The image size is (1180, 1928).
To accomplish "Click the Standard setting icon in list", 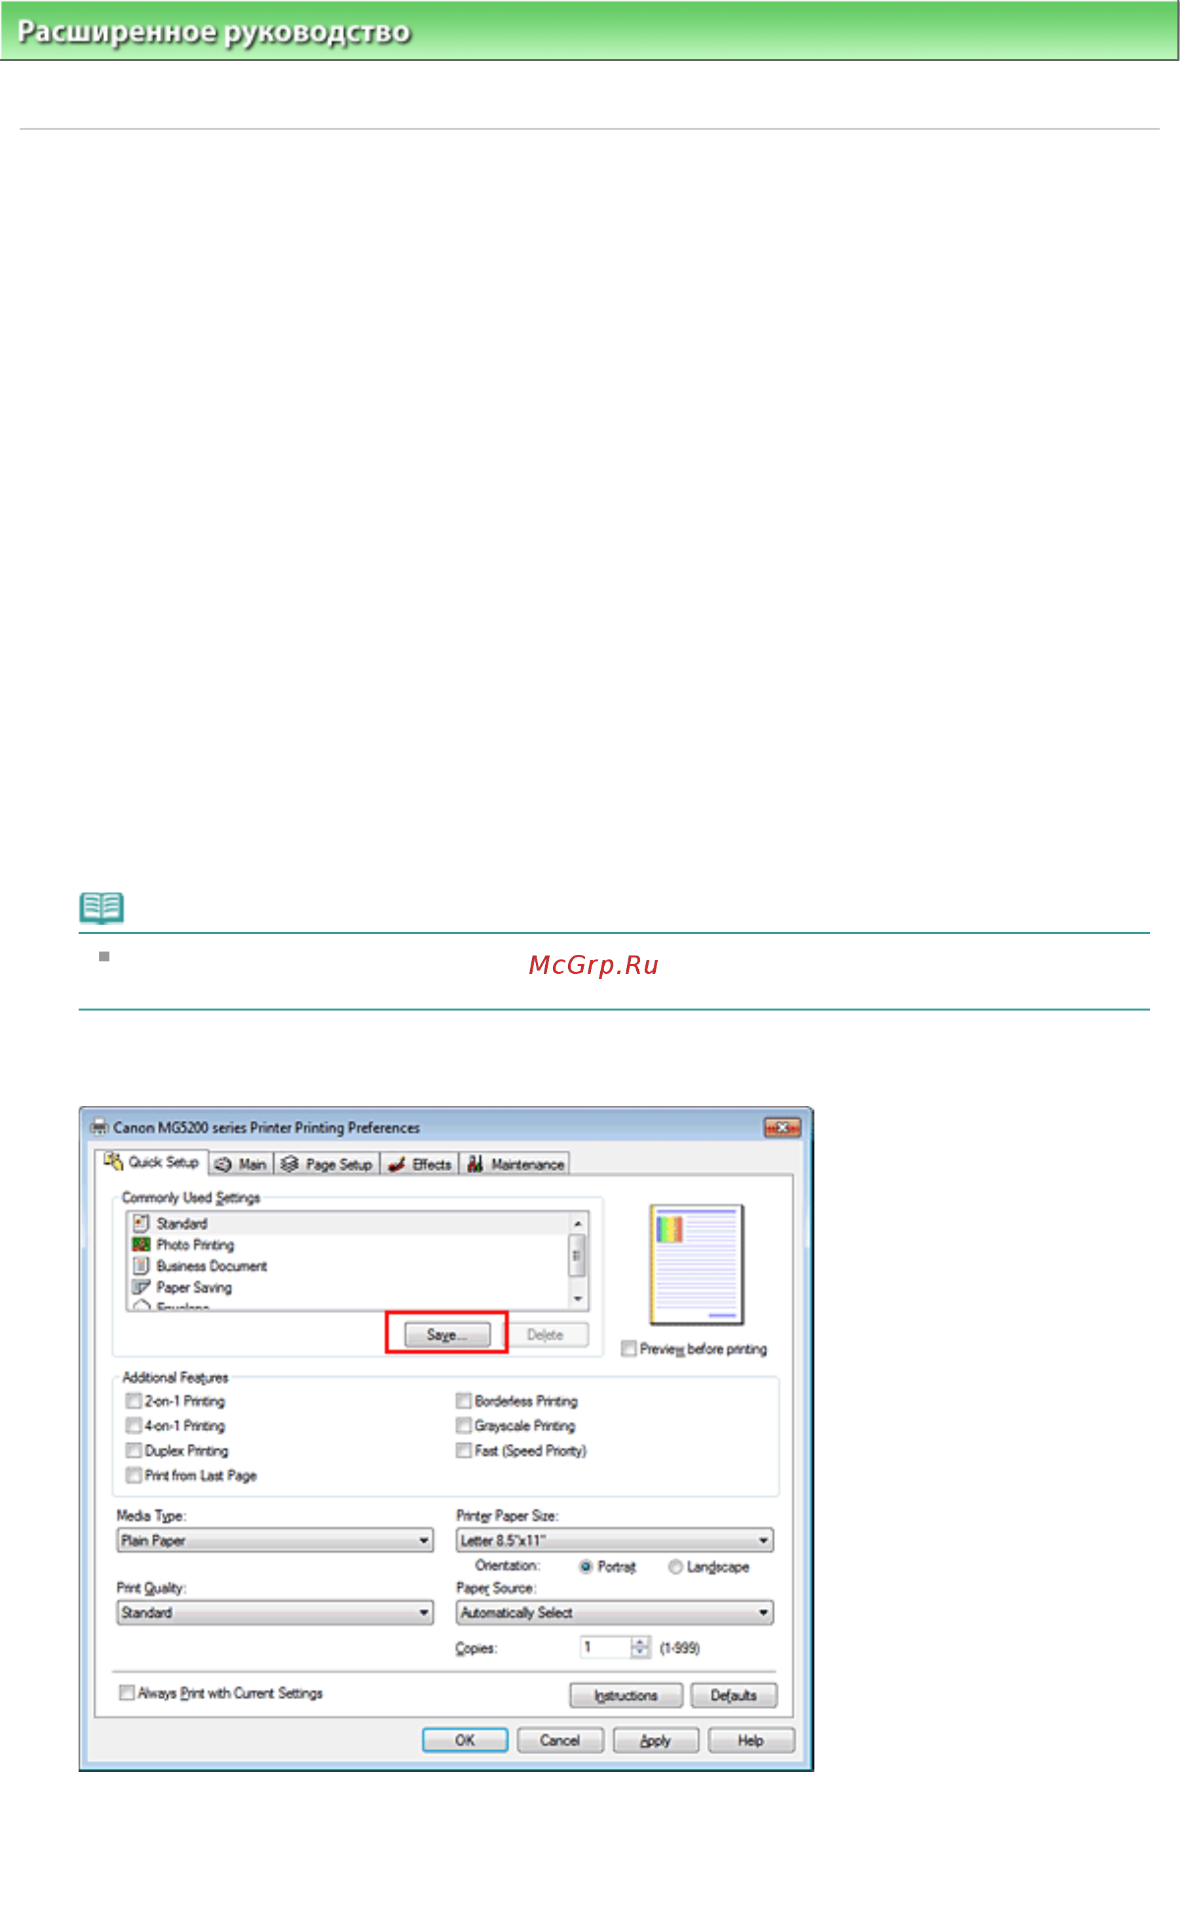I will click(141, 1222).
